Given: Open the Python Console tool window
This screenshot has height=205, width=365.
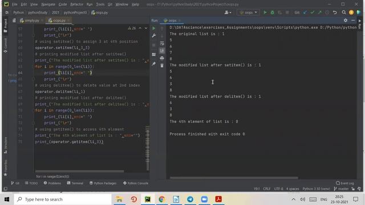Looking at the screenshot, I should (x=136, y=183).
